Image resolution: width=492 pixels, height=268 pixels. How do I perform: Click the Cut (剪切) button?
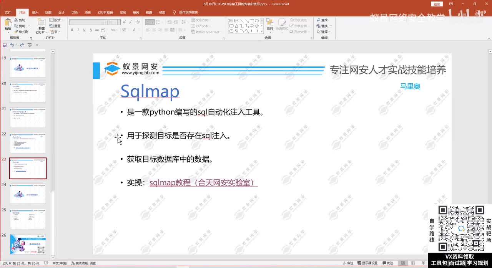pyautogui.click(x=20, y=20)
